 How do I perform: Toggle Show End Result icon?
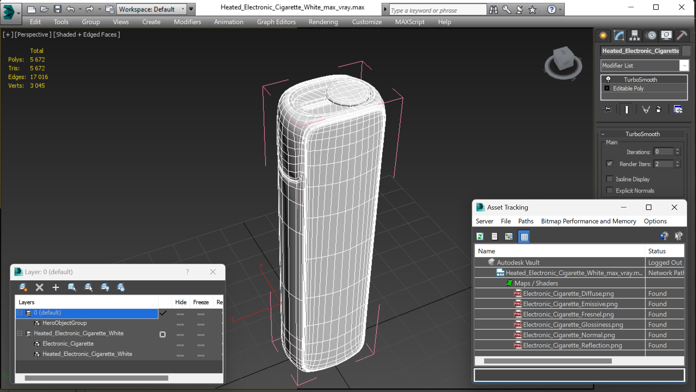point(626,110)
